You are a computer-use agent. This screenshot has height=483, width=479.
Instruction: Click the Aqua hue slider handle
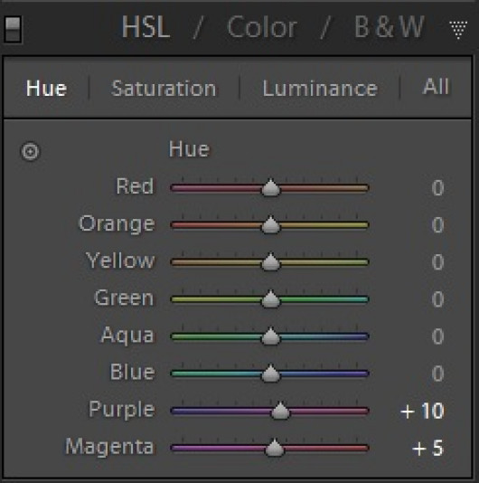(x=270, y=336)
